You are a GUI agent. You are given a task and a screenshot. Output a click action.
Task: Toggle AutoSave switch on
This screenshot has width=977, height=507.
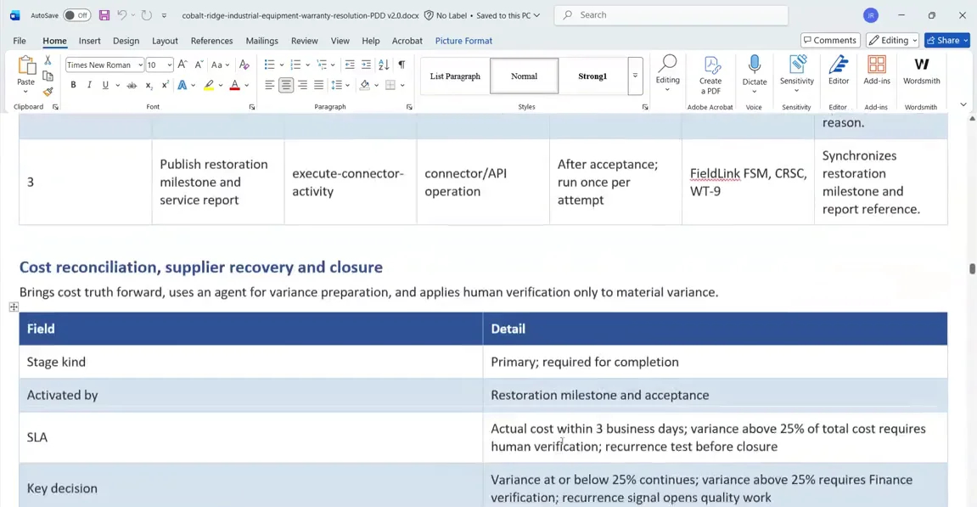[76, 15]
